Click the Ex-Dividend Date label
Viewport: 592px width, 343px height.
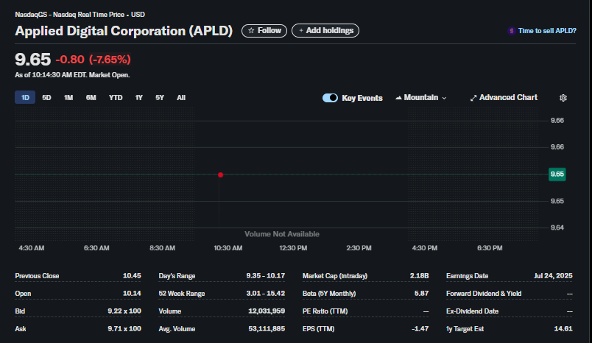pyautogui.click(x=472, y=311)
